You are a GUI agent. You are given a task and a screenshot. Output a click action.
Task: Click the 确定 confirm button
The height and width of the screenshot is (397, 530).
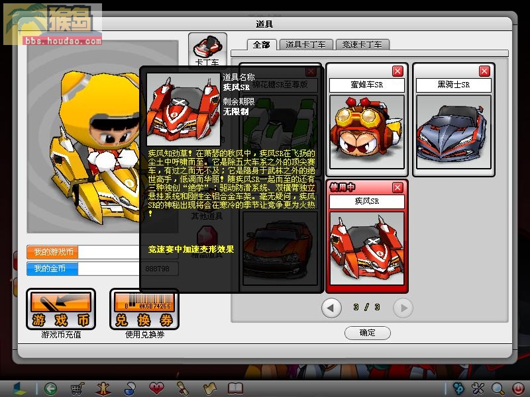click(368, 333)
